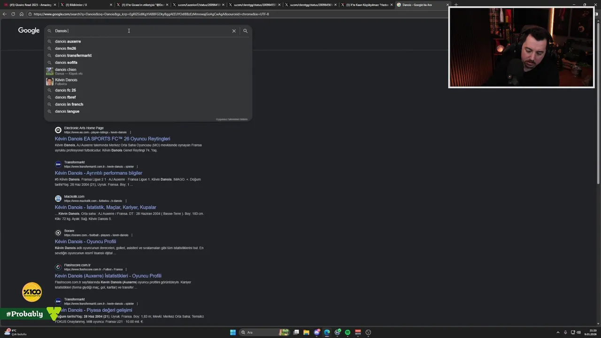Open the red app icon next to Spotify
This screenshot has height=338, width=601.
358,332
